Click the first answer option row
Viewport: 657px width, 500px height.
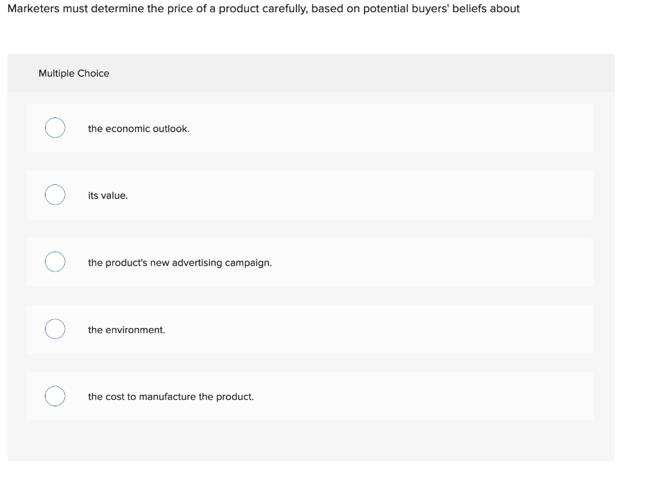310,128
